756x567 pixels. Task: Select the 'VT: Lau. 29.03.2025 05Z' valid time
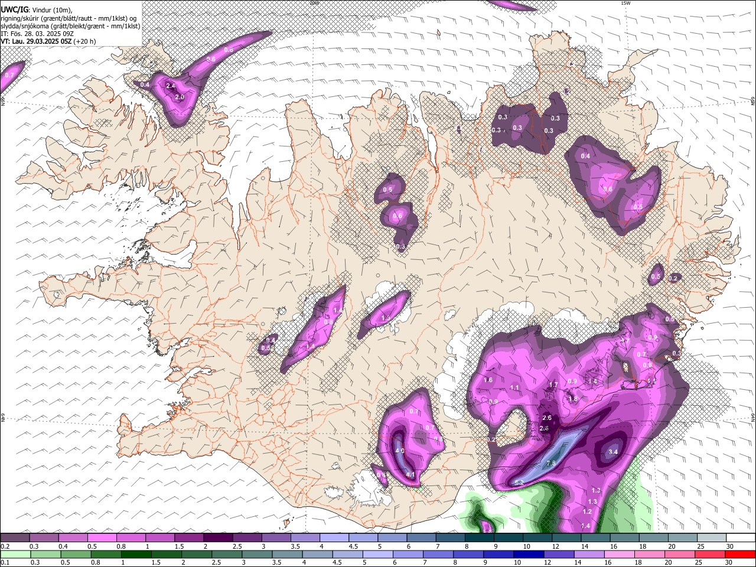(36, 41)
